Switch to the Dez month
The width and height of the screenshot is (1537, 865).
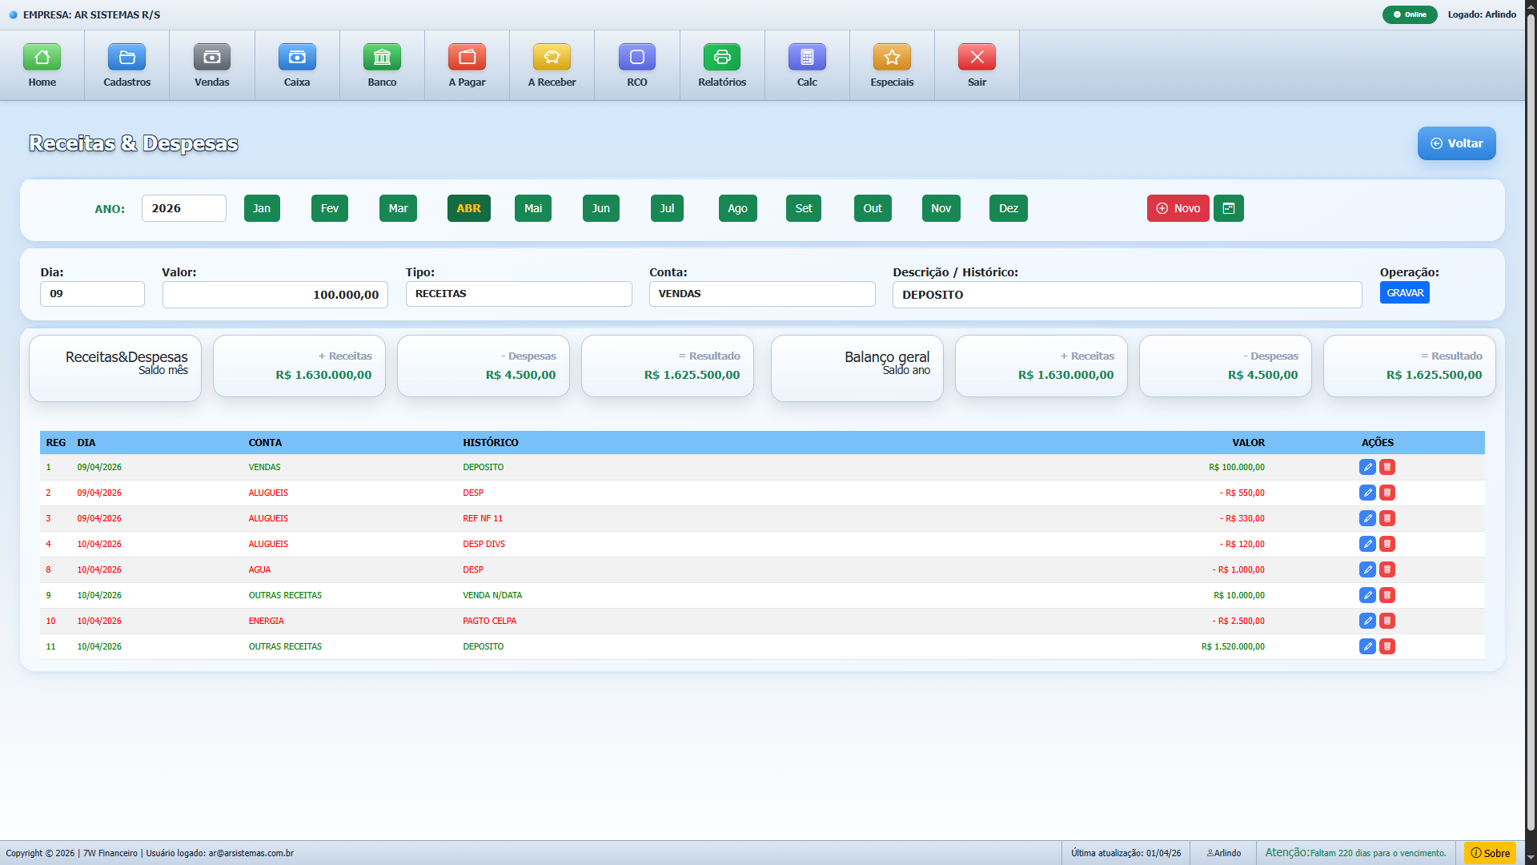click(1009, 208)
